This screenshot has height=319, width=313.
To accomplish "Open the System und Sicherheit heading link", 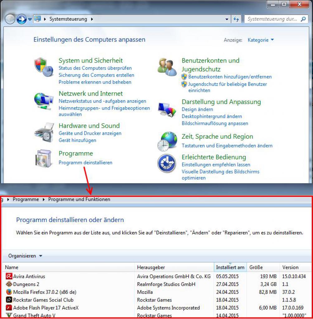I will 91,60.
